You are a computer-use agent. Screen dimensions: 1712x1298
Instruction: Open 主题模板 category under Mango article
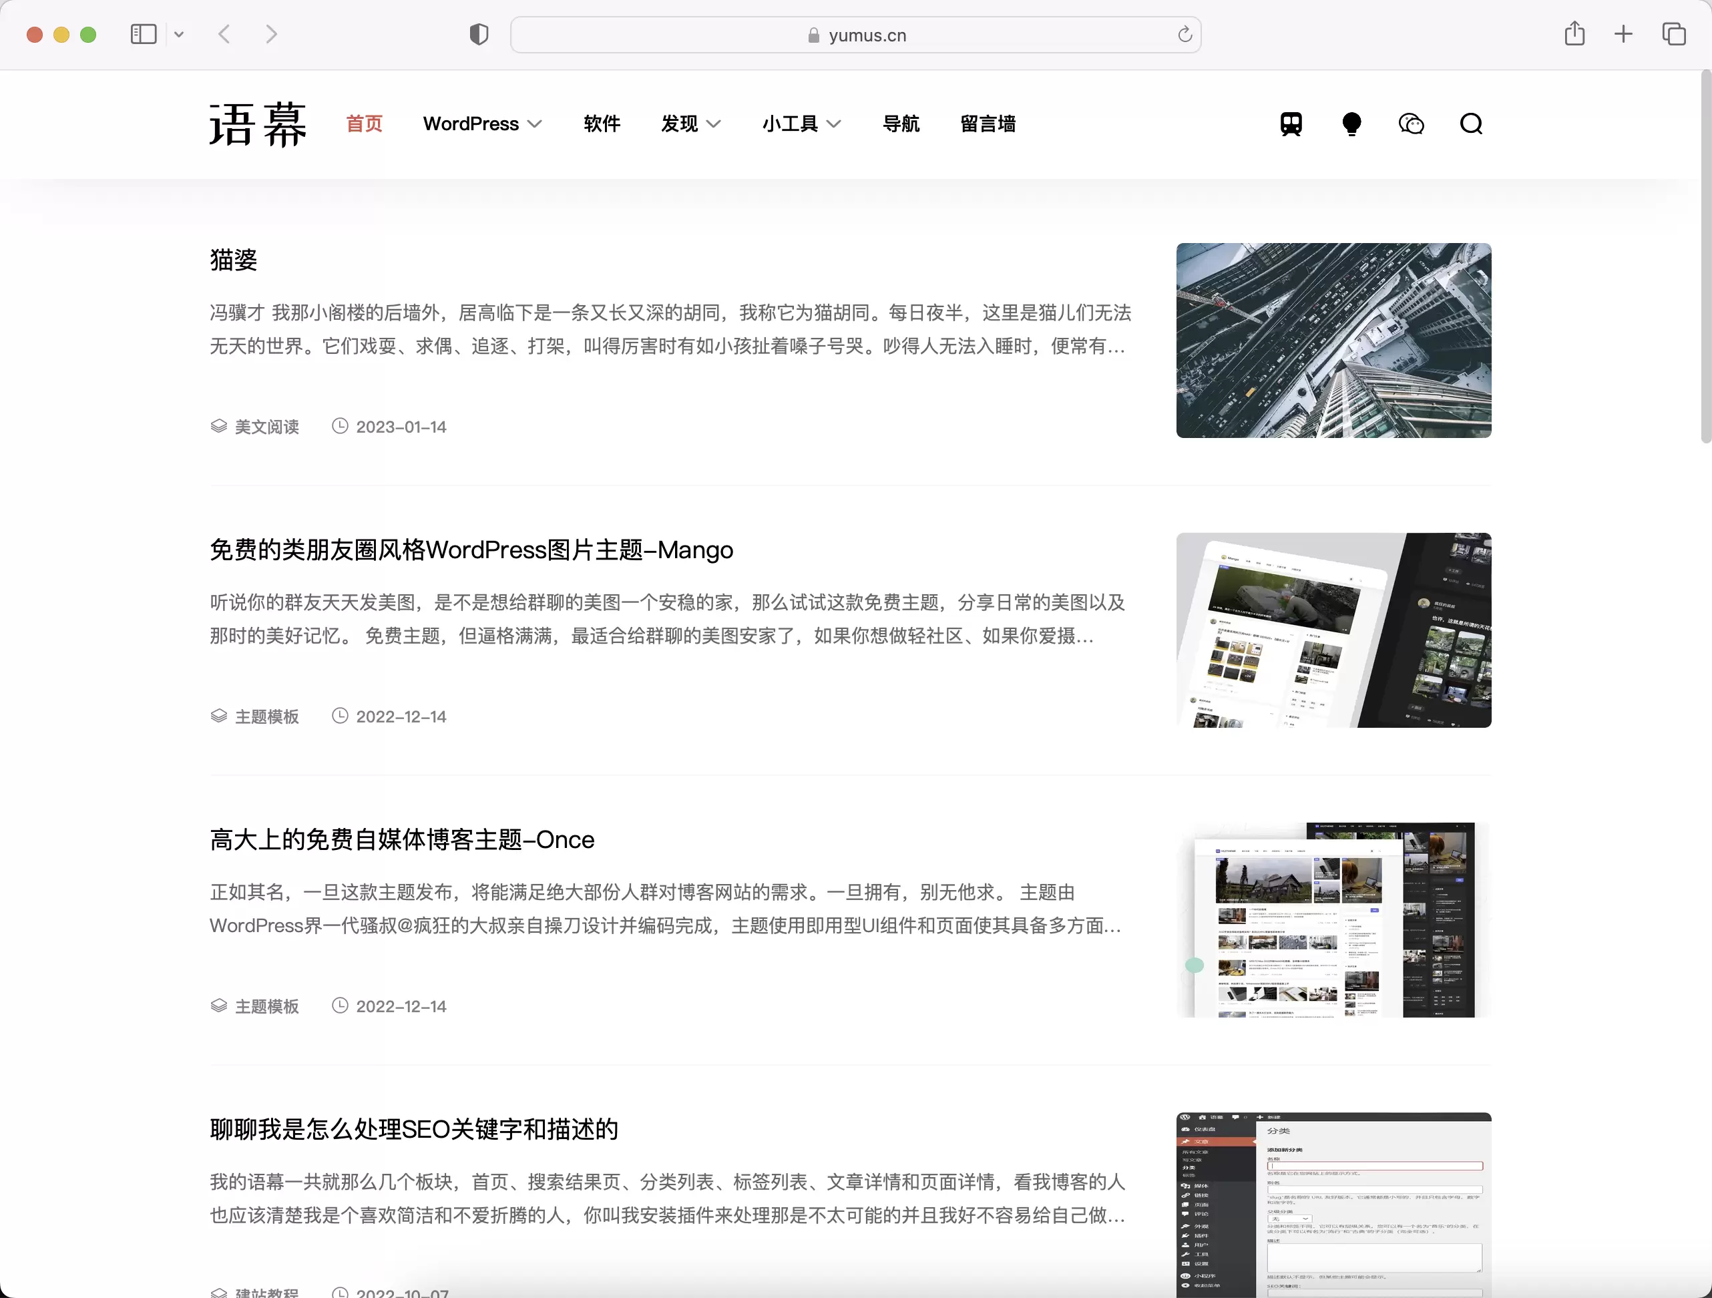[267, 716]
